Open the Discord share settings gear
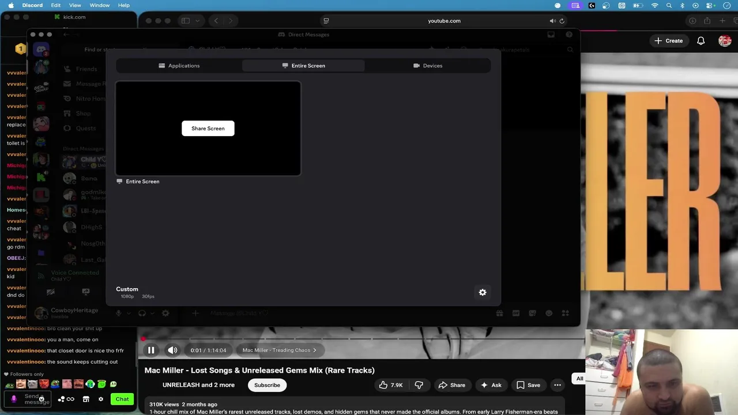 pyautogui.click(x=483, y=292)
